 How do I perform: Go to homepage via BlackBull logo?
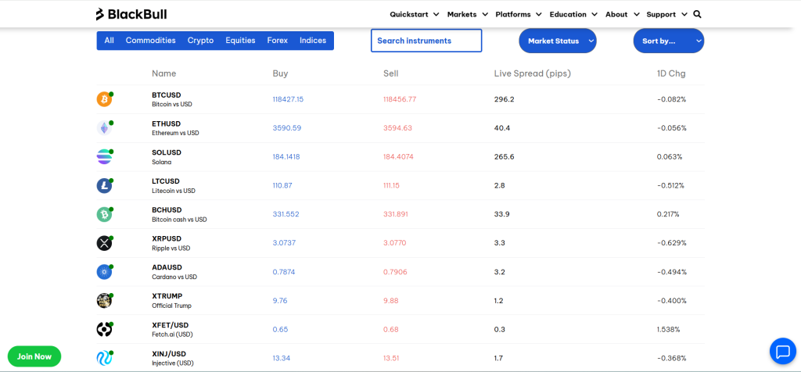pyautogui.click(x=131, y=14)
